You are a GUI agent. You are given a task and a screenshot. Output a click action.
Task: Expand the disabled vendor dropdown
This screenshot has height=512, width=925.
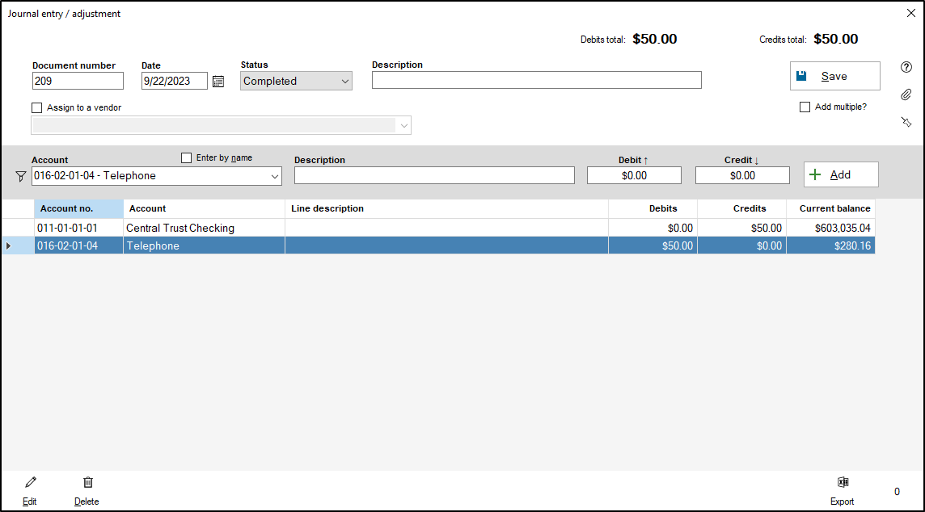click(403, 125)
